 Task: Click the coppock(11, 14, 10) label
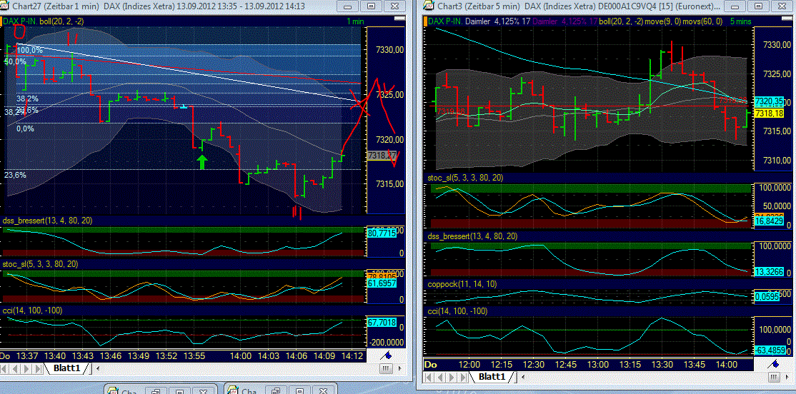(x=462, y=284)
